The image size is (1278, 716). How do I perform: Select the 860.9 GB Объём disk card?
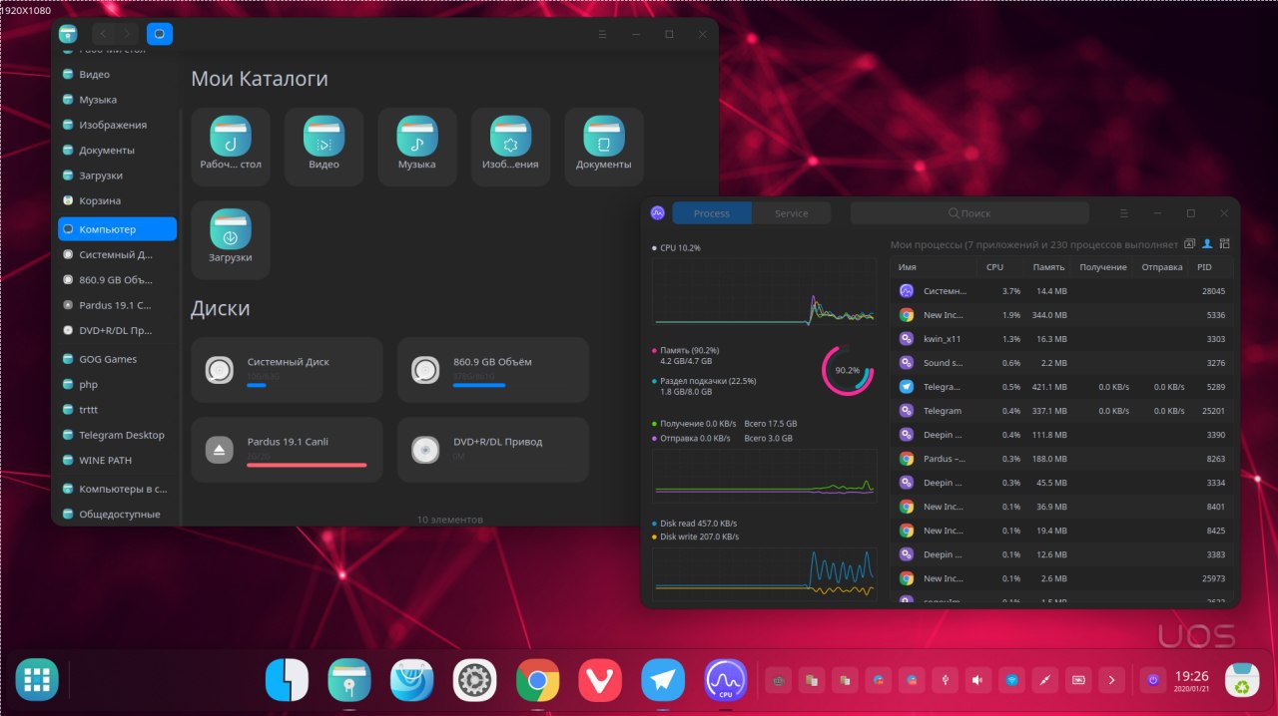pos(493,370)
